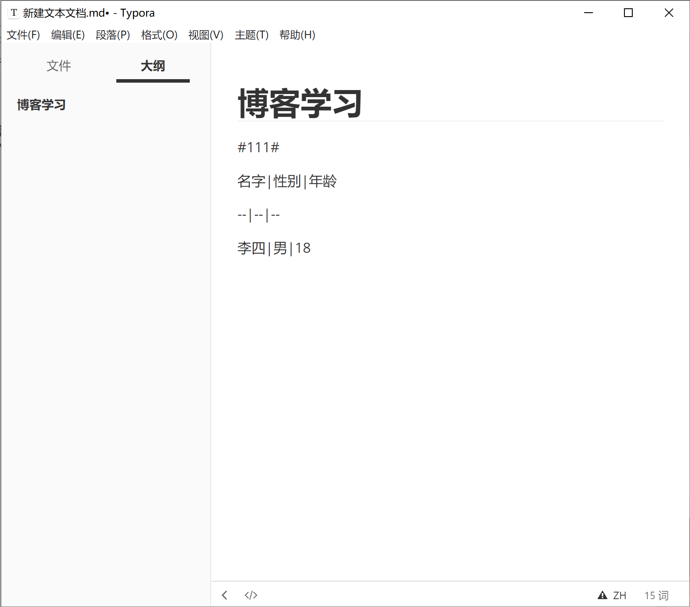The height and width of the screenshot is (607, 690).
Task: Click the #111# line of text
Action: (258, 147)
